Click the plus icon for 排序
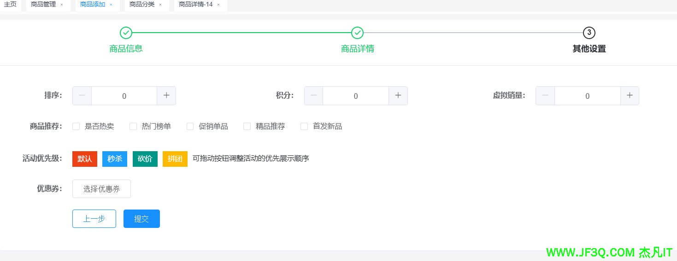Viewport: 677px width, 261px height. pos(166,96)
